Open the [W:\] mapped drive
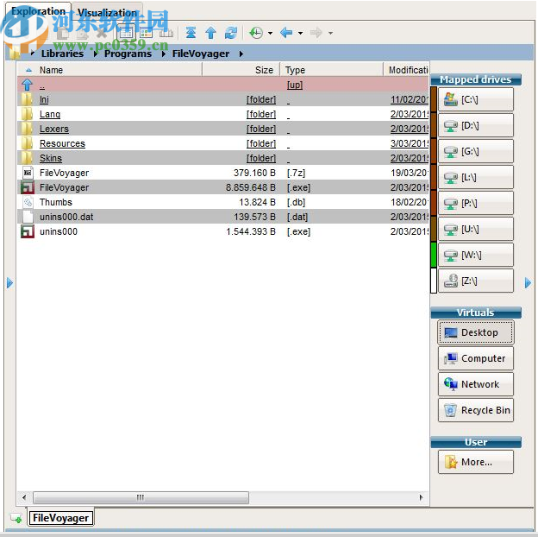 [476, 255]
